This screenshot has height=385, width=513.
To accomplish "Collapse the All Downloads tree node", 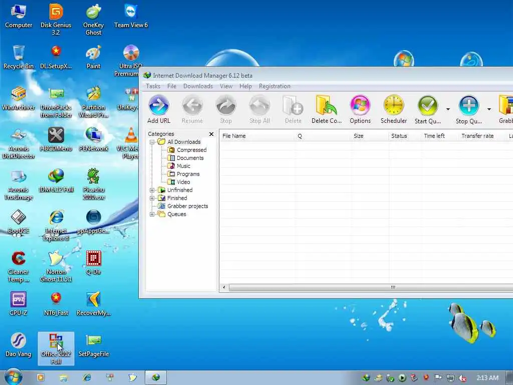I will pyautogui.click(x=152, y=142).
